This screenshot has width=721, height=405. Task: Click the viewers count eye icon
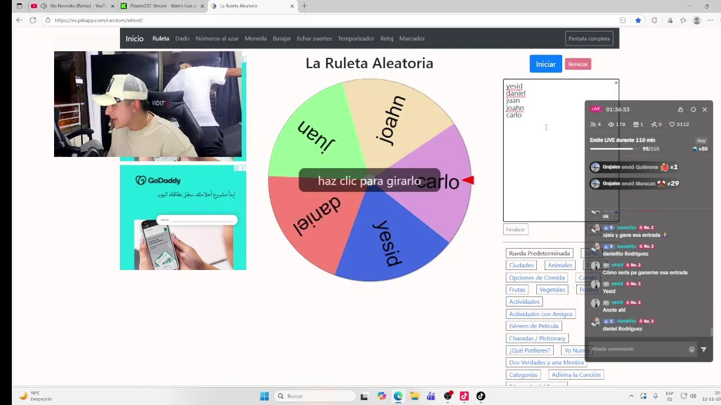tap(611, 124)
